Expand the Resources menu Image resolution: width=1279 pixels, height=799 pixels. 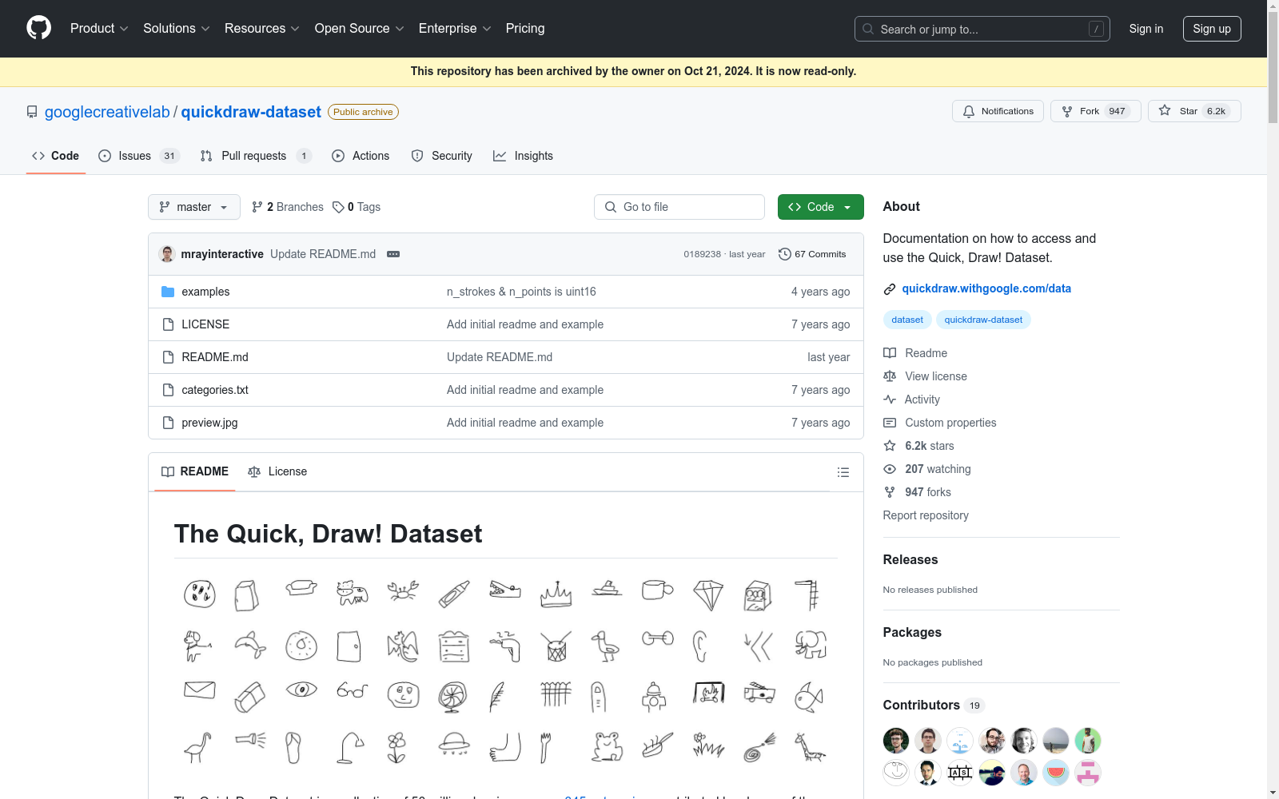[262, 29]
